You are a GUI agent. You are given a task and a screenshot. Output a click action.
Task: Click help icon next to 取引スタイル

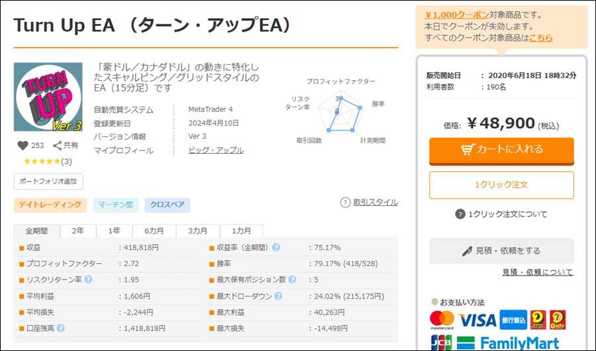(x=345, y=203)
